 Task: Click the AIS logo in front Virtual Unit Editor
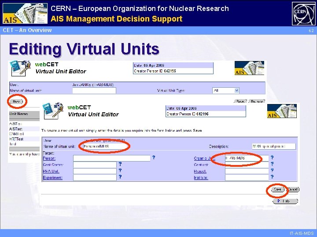(282, 111)
